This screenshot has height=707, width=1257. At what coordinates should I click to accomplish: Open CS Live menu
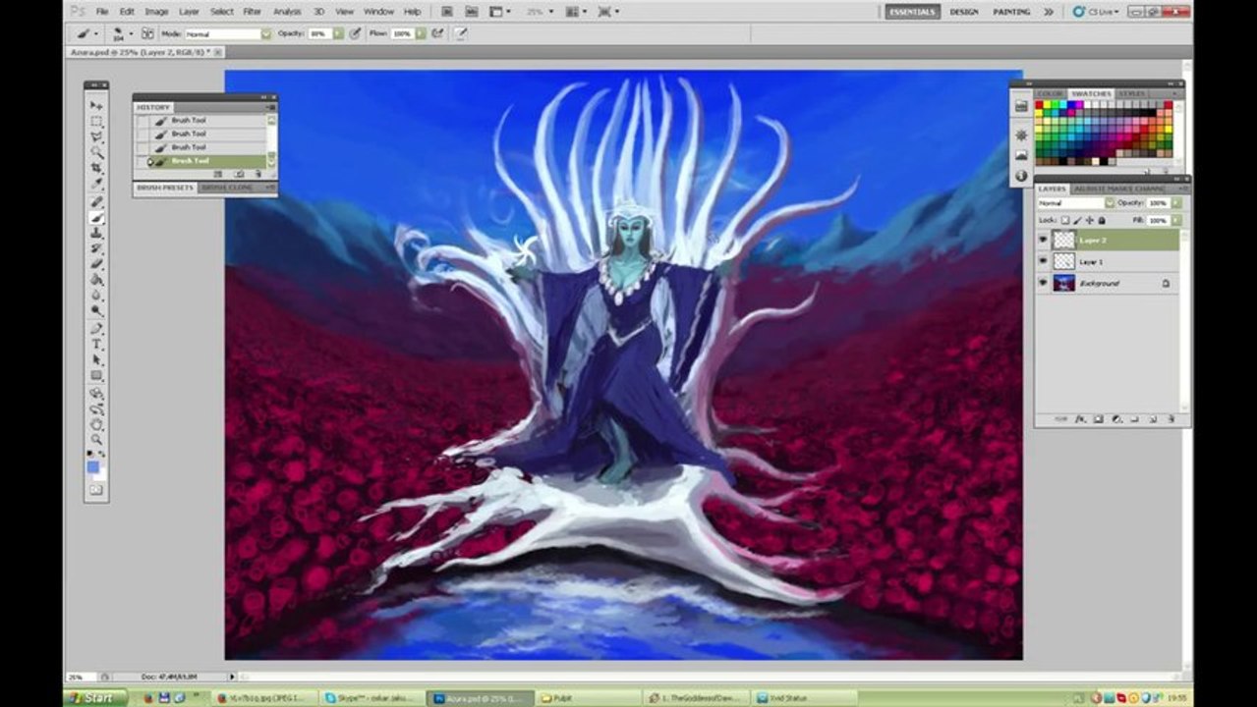[1095, 12]
